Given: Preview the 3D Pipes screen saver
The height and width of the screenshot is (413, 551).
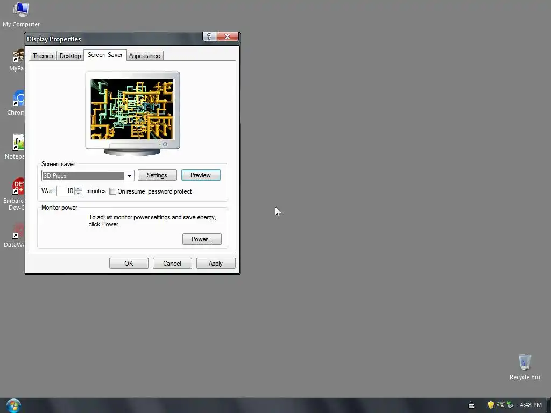Looking at the screenshot, I should click(x=201, y=175).
